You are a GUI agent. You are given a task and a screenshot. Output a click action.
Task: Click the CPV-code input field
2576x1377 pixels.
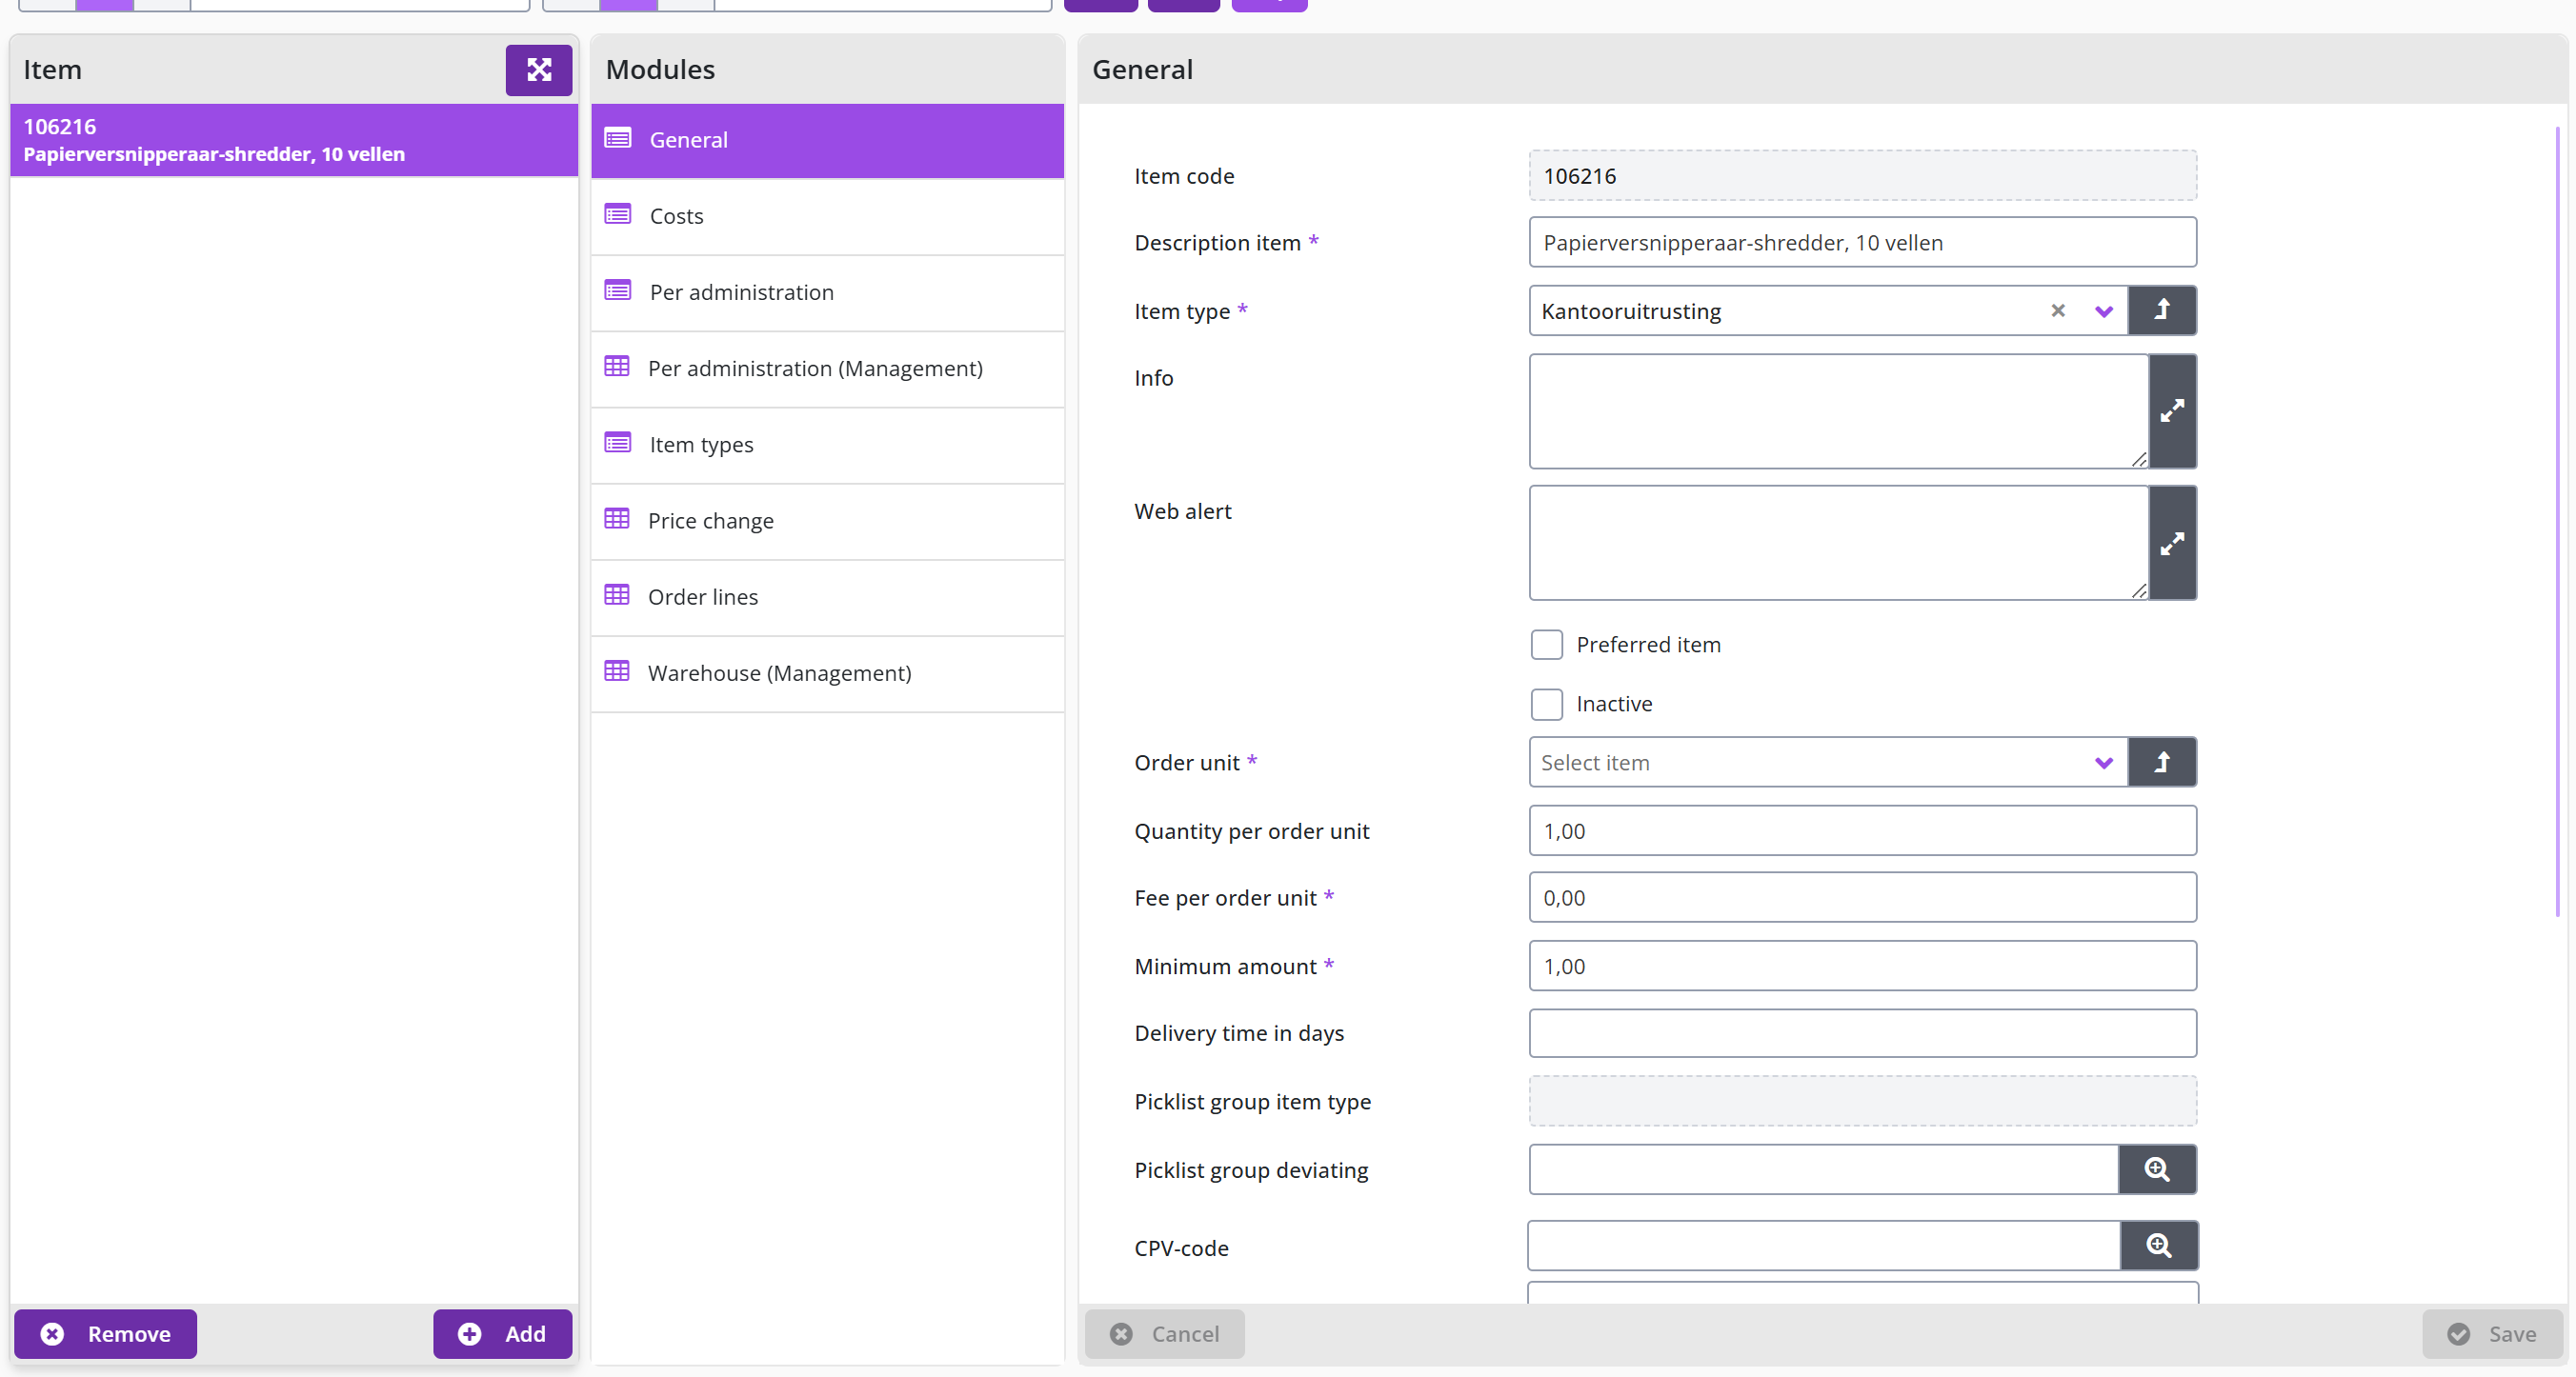(1824, 1245)
